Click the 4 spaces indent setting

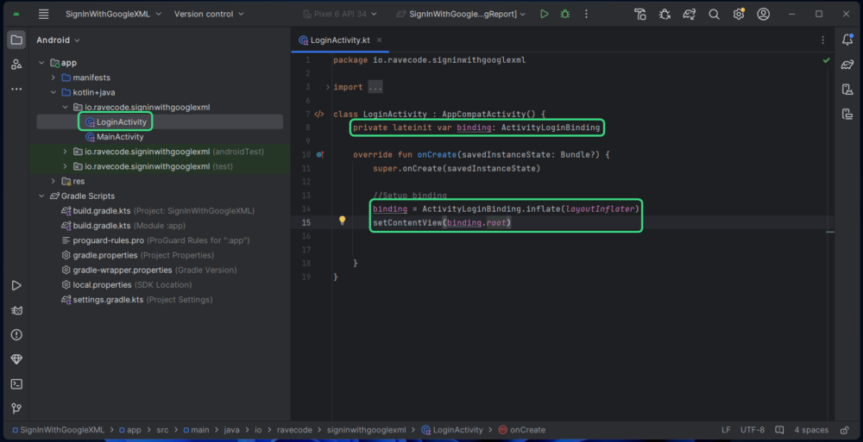pos(810,430)
